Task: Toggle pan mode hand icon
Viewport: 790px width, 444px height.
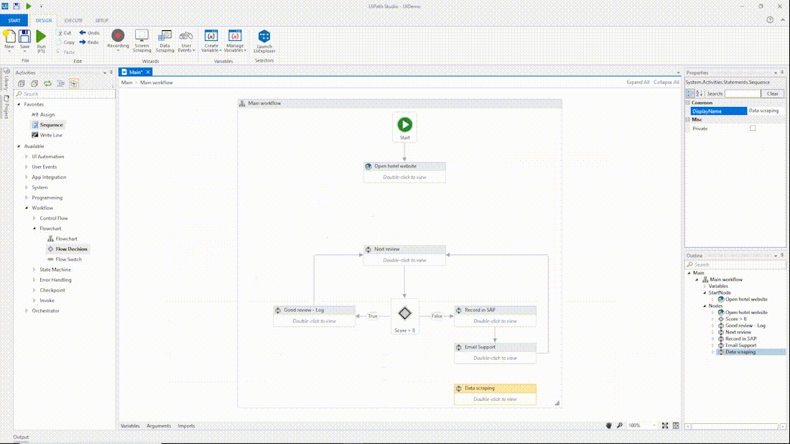Action: click(x=608, y=425)
